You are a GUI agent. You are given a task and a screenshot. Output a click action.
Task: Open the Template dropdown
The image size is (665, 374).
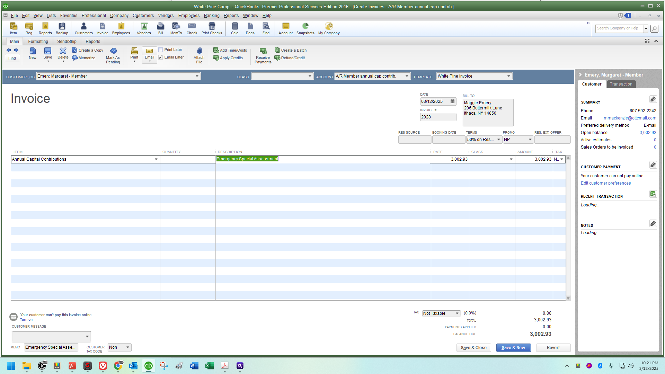[x=508, y=76]
